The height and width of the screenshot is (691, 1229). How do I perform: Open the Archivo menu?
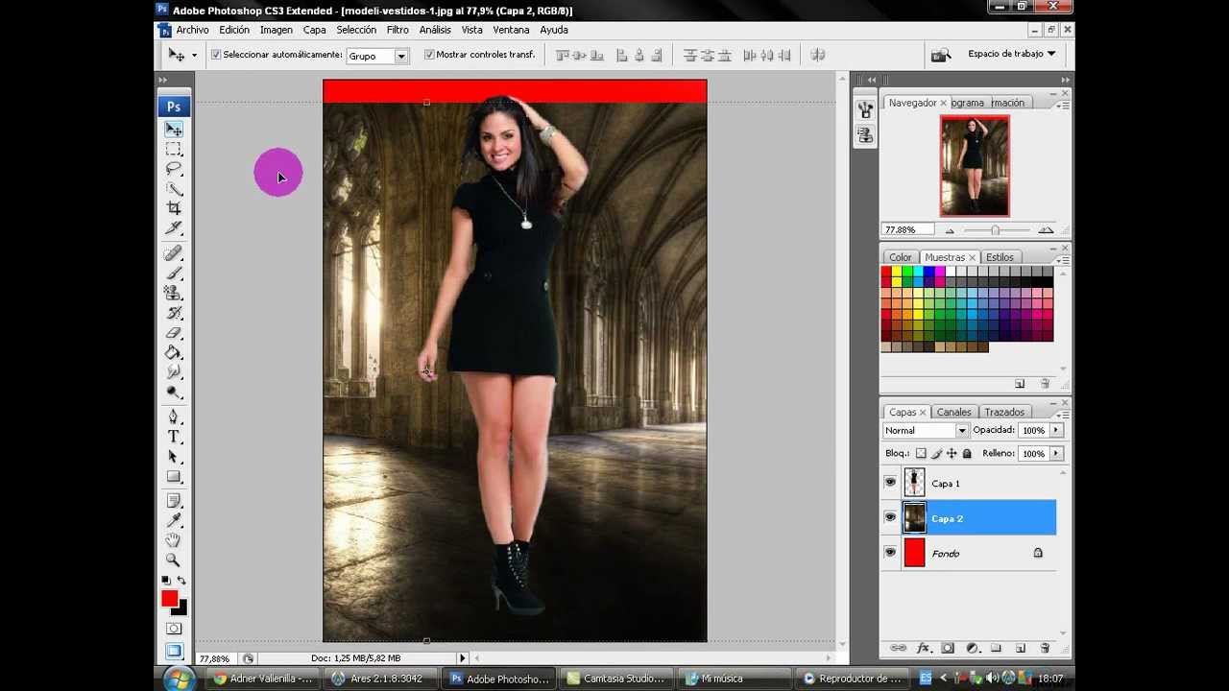(x=192, y=30)
